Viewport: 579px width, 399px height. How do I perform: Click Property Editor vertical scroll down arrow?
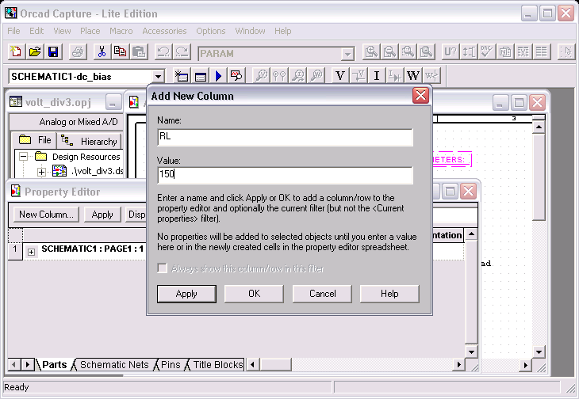point(471,351)
